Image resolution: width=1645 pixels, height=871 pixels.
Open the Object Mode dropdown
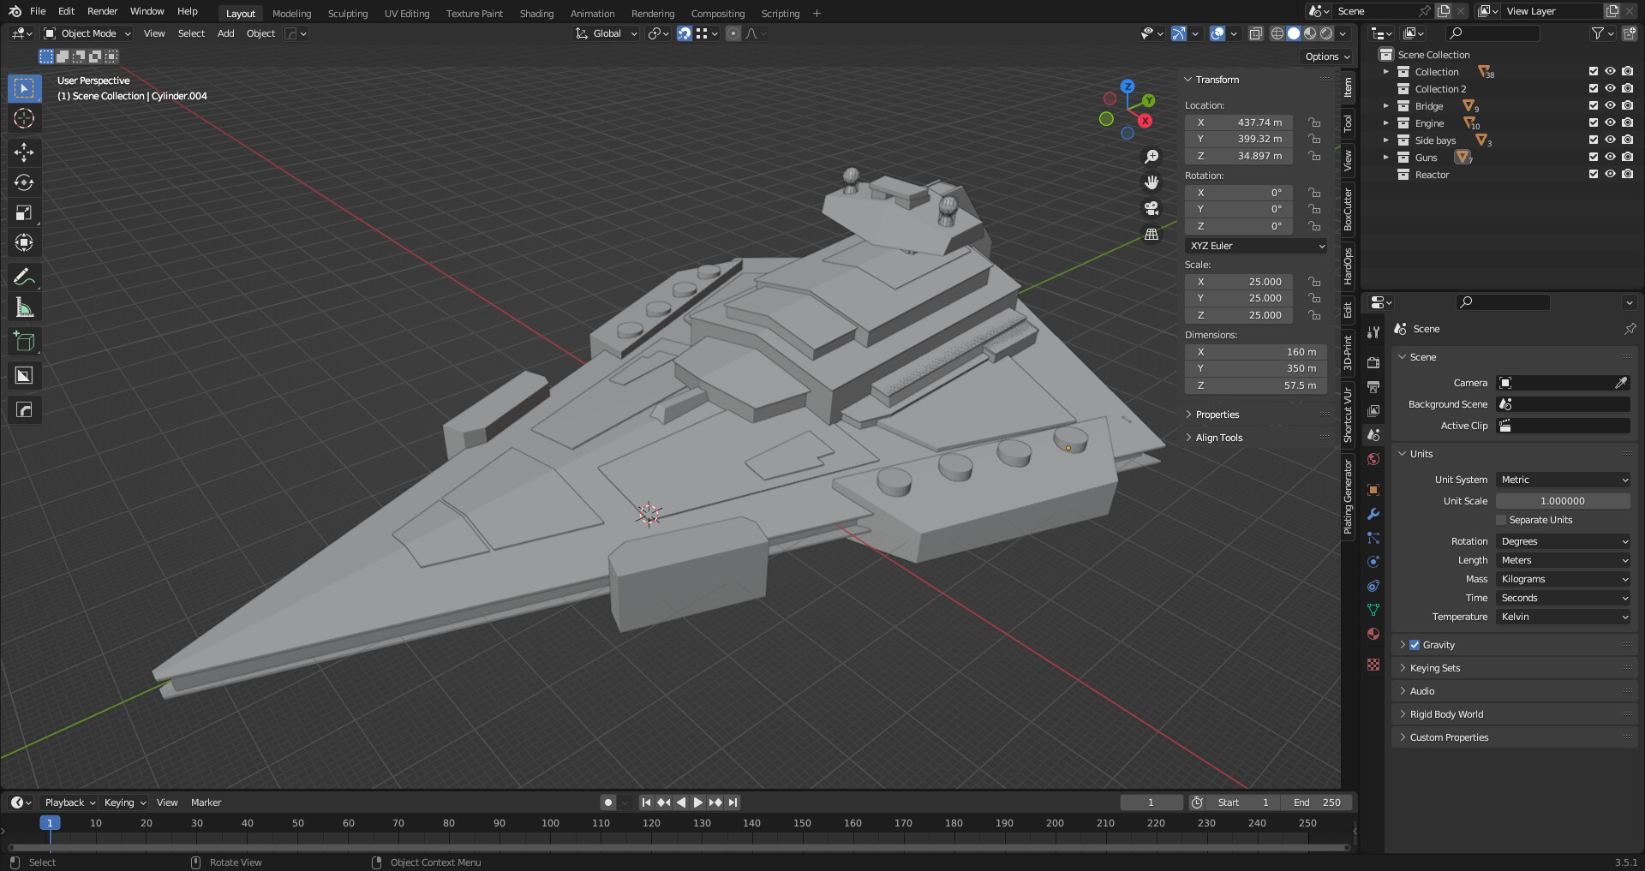tap(87, 33)
